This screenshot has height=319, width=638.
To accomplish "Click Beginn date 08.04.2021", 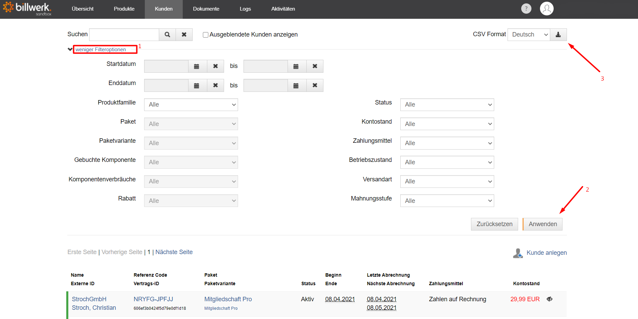I will click(340, 299).
